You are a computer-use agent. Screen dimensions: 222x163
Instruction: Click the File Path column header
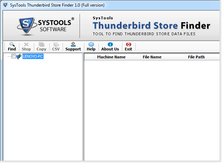pyautogui.click(x=196, y=57)
